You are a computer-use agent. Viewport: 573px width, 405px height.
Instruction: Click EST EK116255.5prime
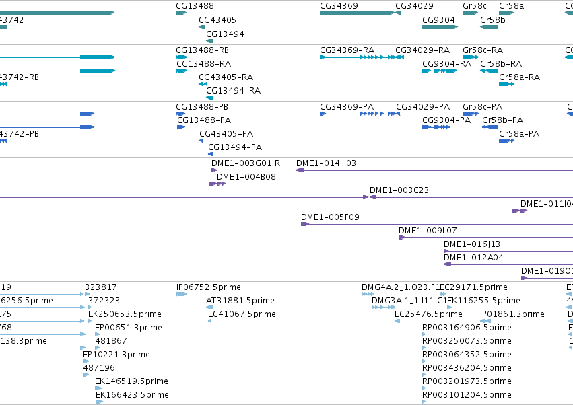[484, 301]
